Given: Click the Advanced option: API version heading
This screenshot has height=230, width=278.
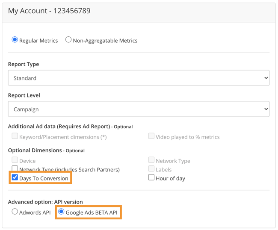Looking at the screenshot, I should [x=45, y=202].
